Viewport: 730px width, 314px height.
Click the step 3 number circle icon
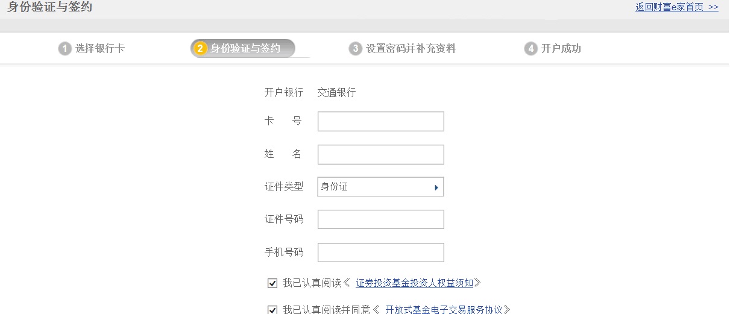pos(356,49)
